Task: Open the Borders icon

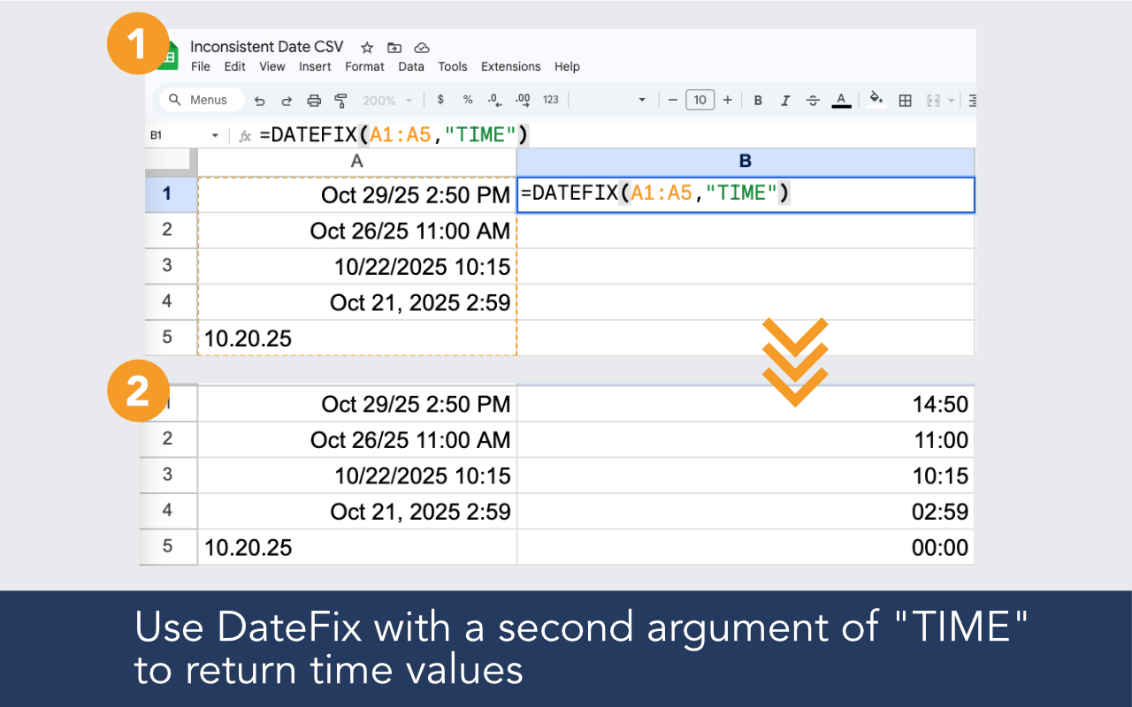Action: [x=905, y=100]
